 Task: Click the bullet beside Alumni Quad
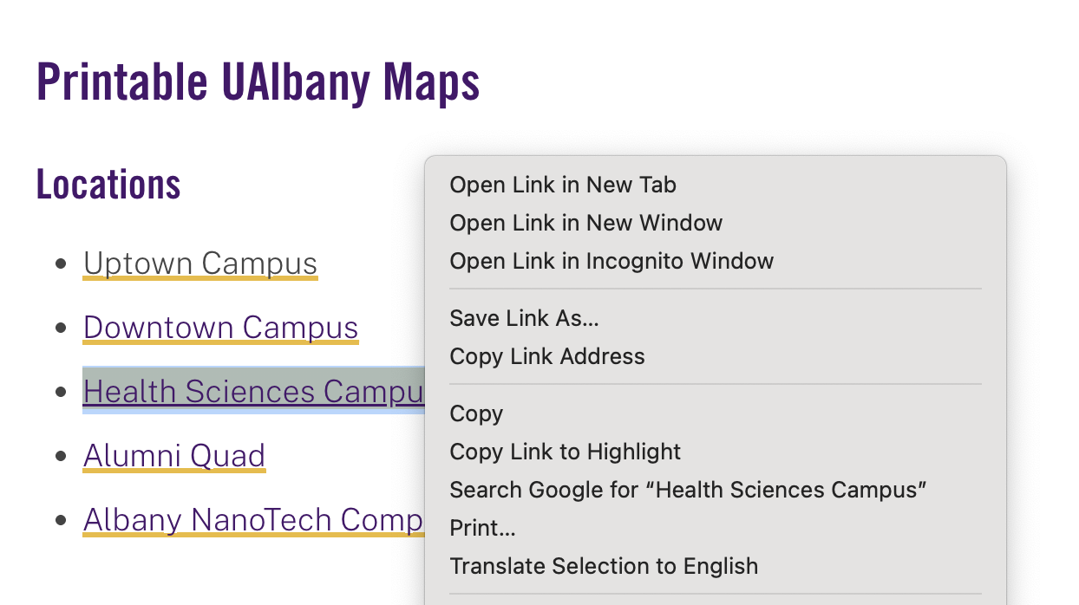tap(61, 456)
